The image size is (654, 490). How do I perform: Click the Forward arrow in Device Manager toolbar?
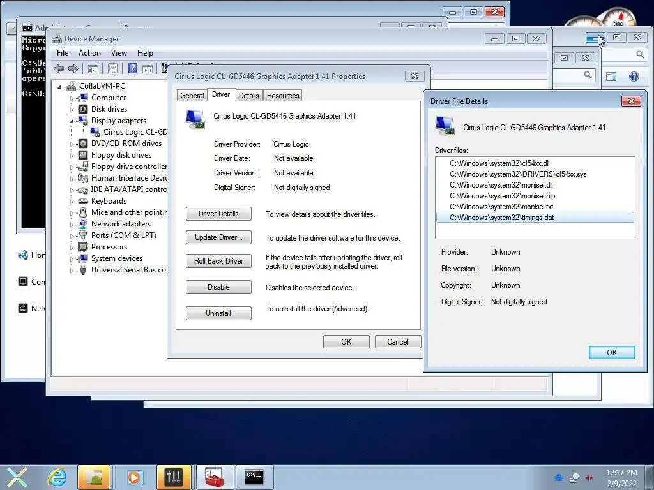[73, 68]
